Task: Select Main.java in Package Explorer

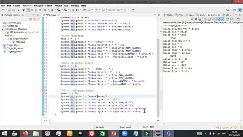Action: tap(20, 42)
